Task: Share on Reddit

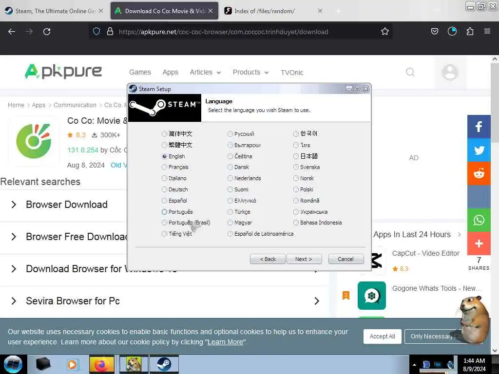Action: [x=479, y=173]
